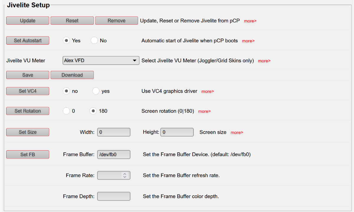Save the VU Meter selection
354x212 pixels.
[28, 75]
